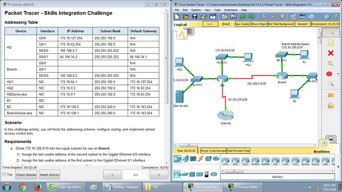Print using the printer toolbar icon

(204, 17)
